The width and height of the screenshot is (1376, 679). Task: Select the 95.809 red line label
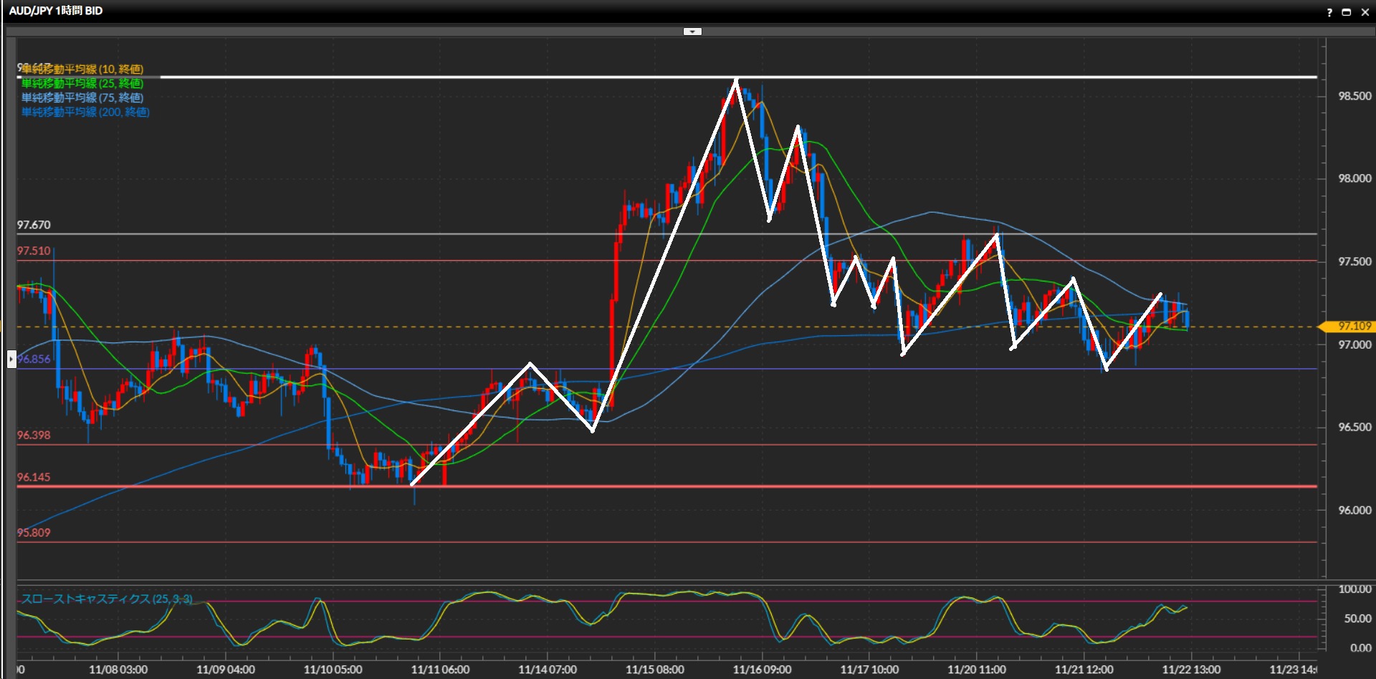tap(34, 532)
